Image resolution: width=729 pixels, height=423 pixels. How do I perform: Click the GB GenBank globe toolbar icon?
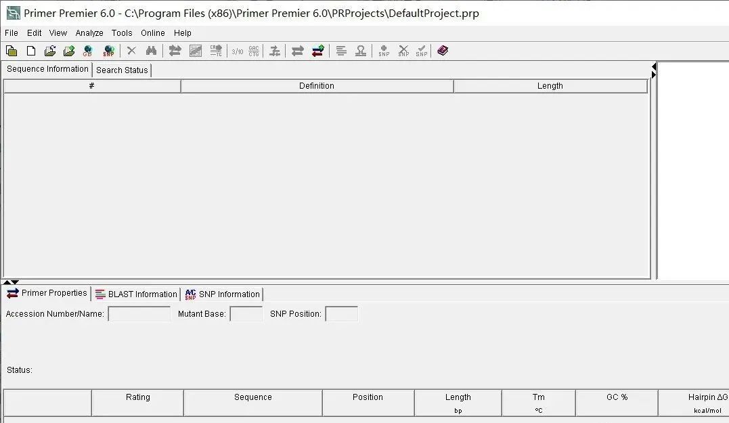[x=87, y=51]
